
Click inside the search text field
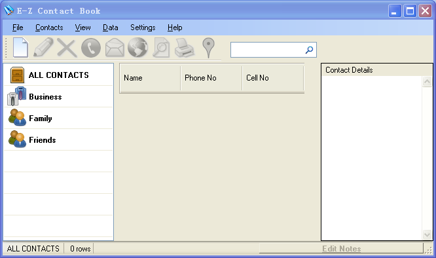268,50
